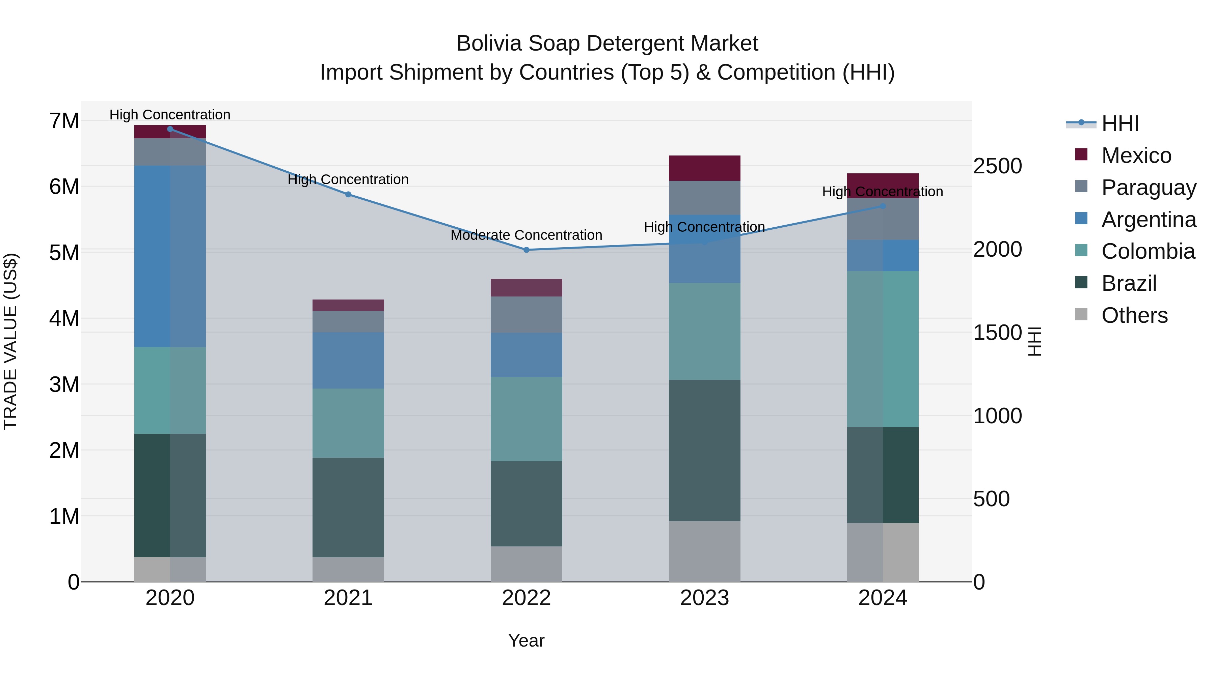
Task: Click the 2021 Argentina bar segment
Action: (x=348, y=361)
